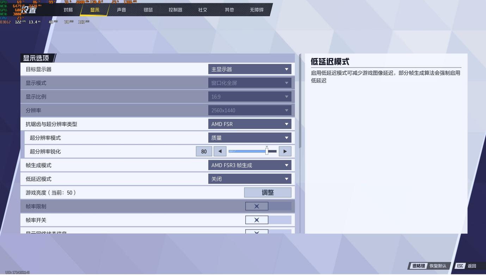Open the 无障碍 accessibility tab
This screenshot has height=275, width=486.
pos(257,10)
